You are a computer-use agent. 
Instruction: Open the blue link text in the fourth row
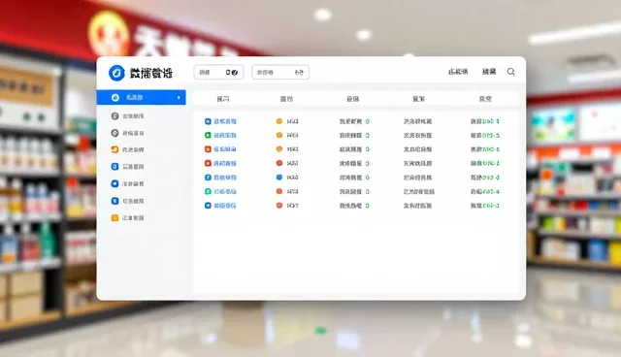[x=225, y=163]
